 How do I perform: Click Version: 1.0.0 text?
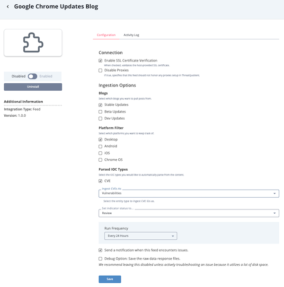(15, 115)
